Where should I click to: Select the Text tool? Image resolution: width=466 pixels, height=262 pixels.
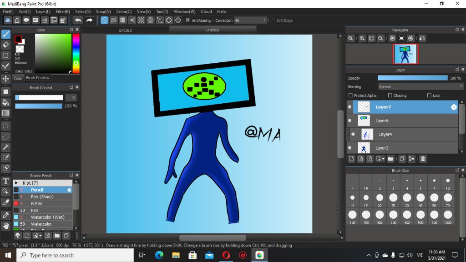pyautogui.click(x=6, y=181)
